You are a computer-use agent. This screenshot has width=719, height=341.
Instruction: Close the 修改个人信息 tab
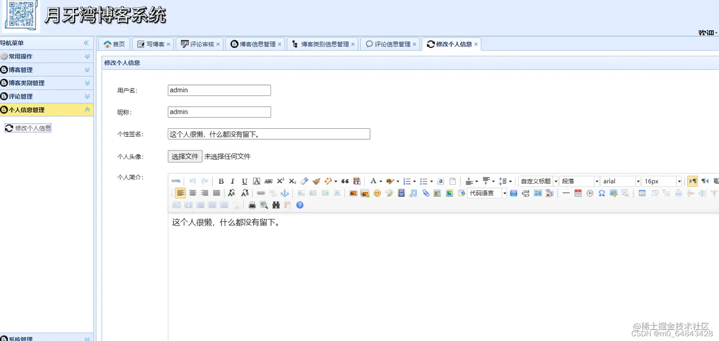476,44
